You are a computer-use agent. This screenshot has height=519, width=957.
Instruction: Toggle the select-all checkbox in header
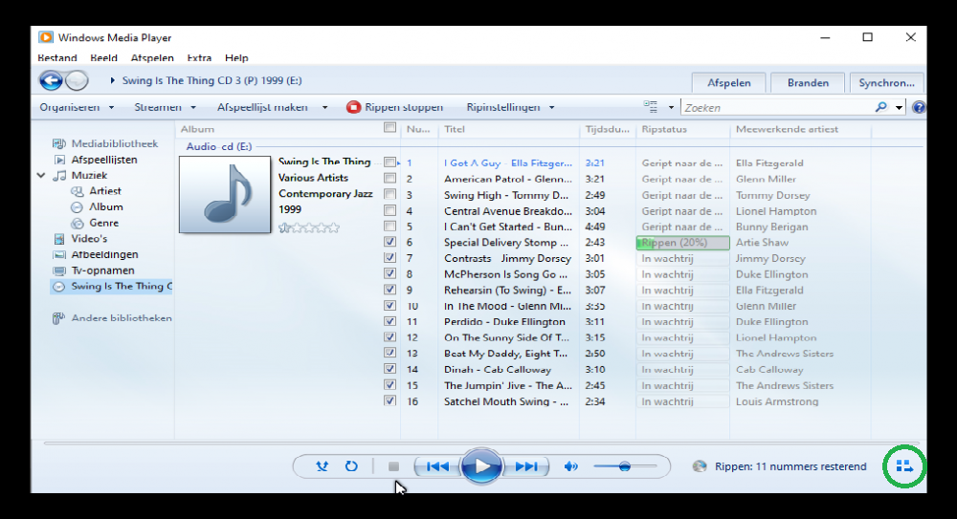point(389,127)
